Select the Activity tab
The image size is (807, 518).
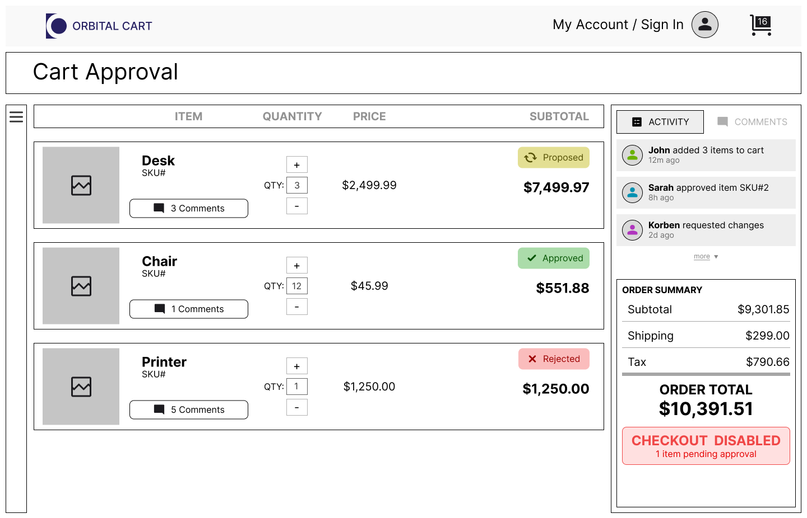[x=660, y=122]
